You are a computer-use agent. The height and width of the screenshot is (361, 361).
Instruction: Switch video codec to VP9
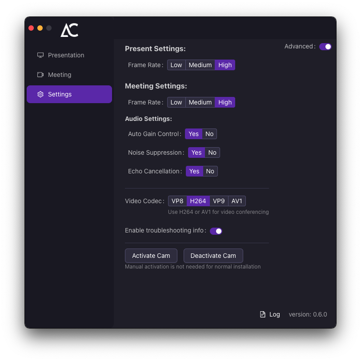(x=219, y=201)
